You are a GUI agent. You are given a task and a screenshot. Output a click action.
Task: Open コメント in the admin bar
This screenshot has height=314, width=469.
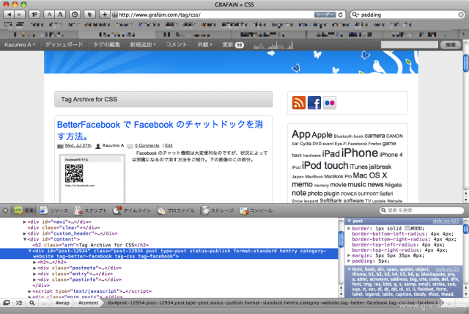[177, 45]
